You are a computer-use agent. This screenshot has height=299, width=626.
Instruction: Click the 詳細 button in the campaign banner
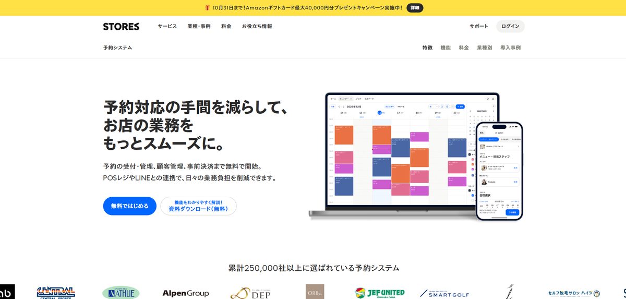(x=415, y=8)
